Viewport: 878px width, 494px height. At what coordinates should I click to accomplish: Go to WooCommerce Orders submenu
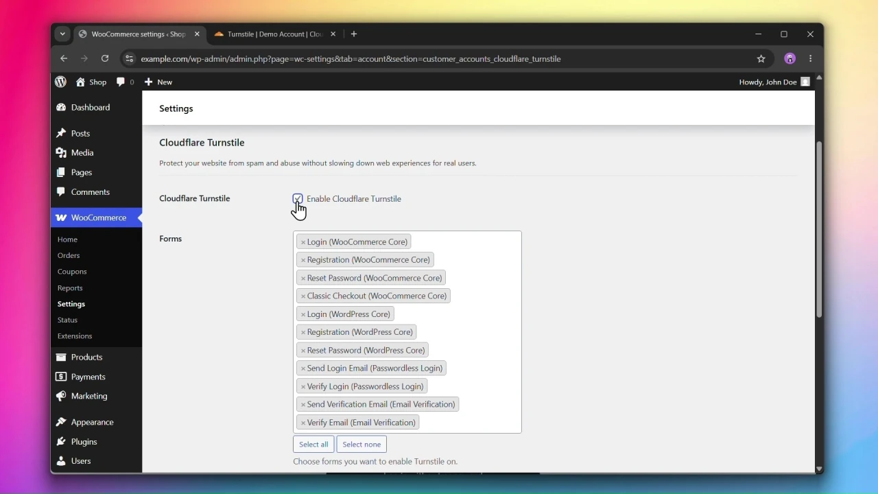(x=69, y=255)
